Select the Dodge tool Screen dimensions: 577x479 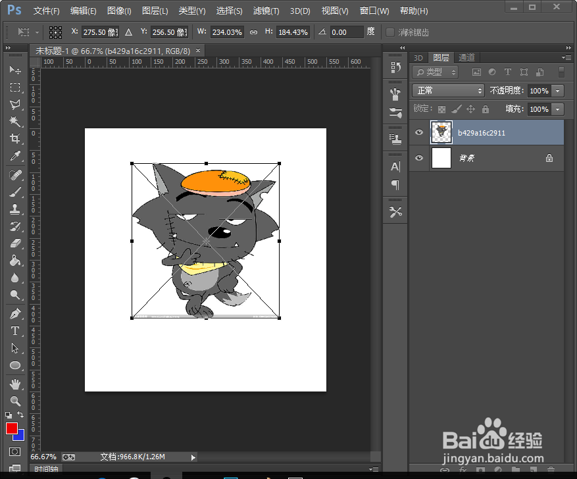(15, 295)
